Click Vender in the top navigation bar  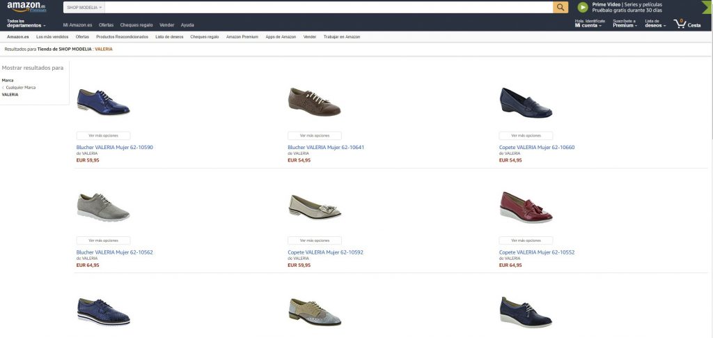pos(167,25)
